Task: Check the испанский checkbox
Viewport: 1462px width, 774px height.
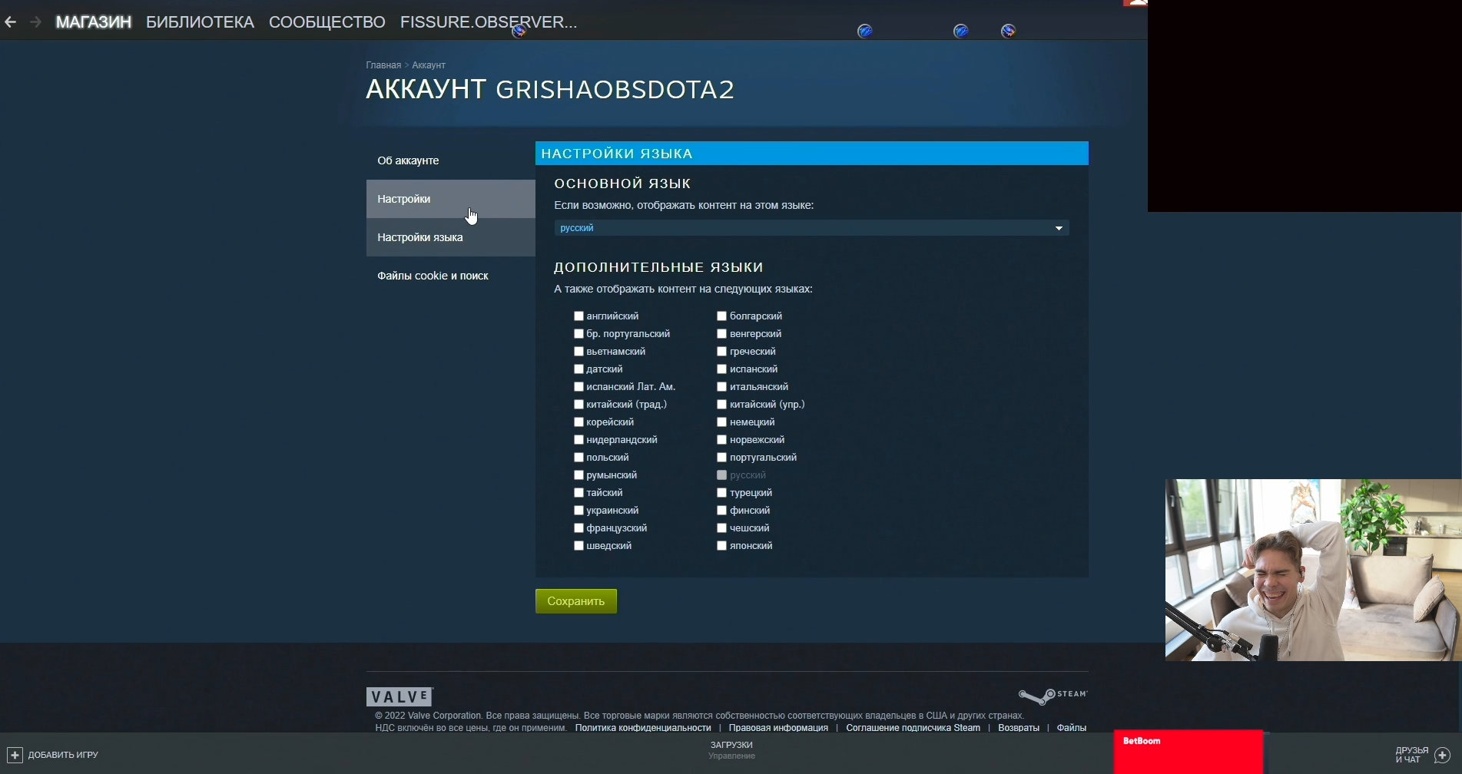Action: (x=721, y=369)
